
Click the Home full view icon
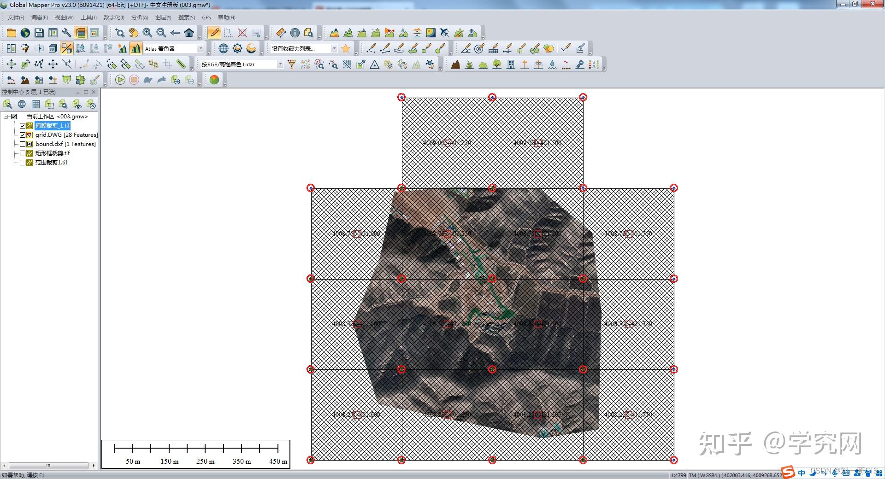pos(189,33)
